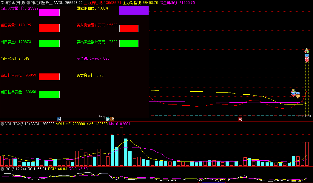Click the 神龙解里改主 indicator name
The width and height of the screenshot is (313, 183).
tap(42, 3)
